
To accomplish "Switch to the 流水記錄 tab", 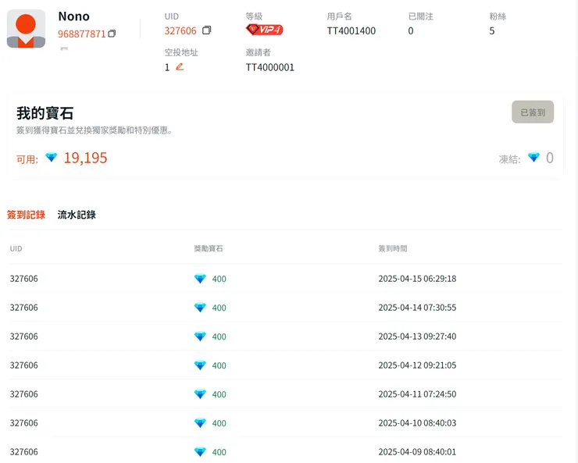I will click(77, 215).
